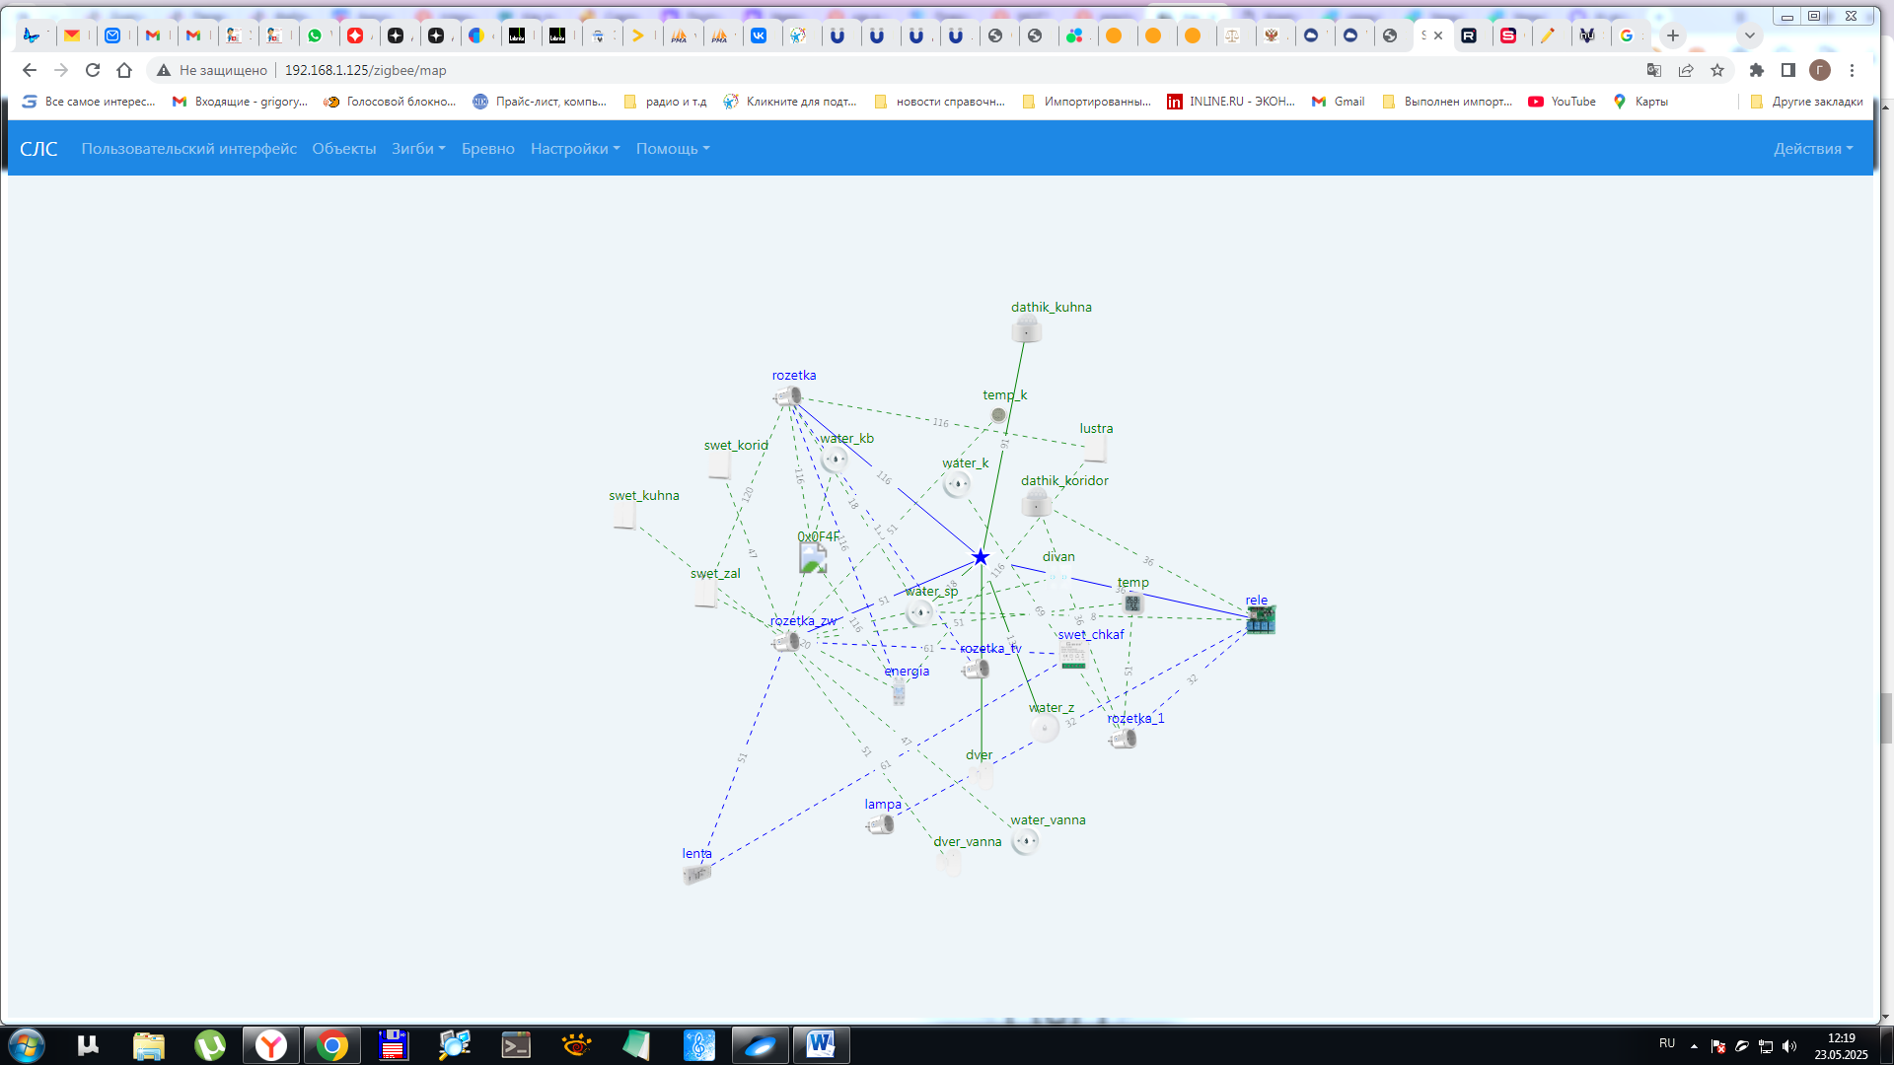Open the Помощь dropdown menu
The width and height of the screenshot is (1894, 1065).
(x=673, y=149)
